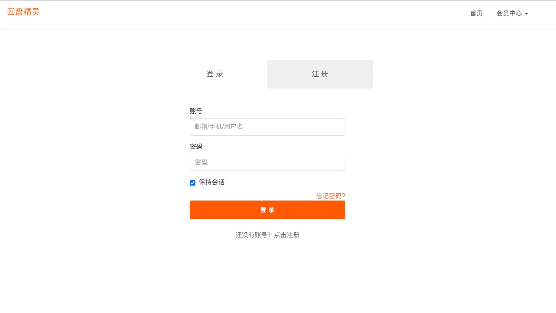Submit with the orange 登 录 button
Screen dimensions: 556x313
[267, 210]
